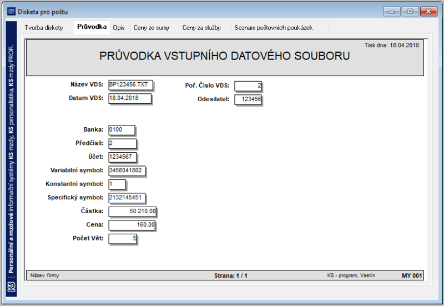Click the Název VDS field BP123456.TXT
This screenshot has height=306, width=444.
130,85
